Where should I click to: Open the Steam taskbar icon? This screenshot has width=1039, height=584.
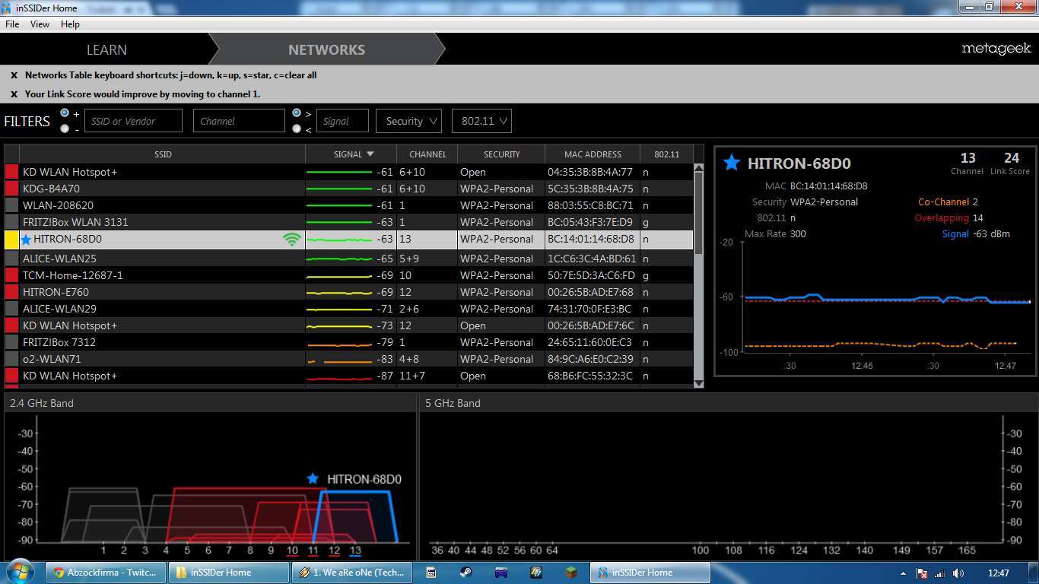(x=465, y=573)
